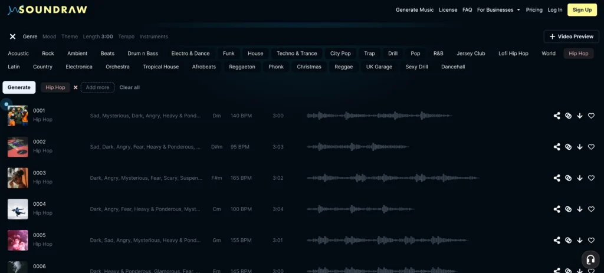Switch to the Instruments filter tab
Image resolution: width=604 pixels, height=273 pixels.
(x=153, y=37)
